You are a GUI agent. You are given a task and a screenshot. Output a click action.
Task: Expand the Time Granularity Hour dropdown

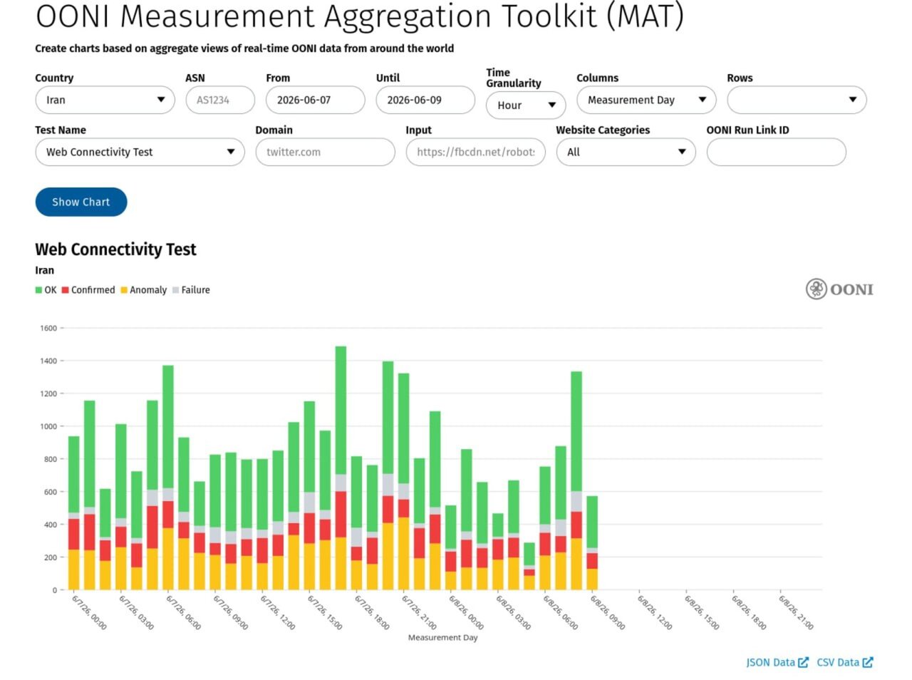526,105
